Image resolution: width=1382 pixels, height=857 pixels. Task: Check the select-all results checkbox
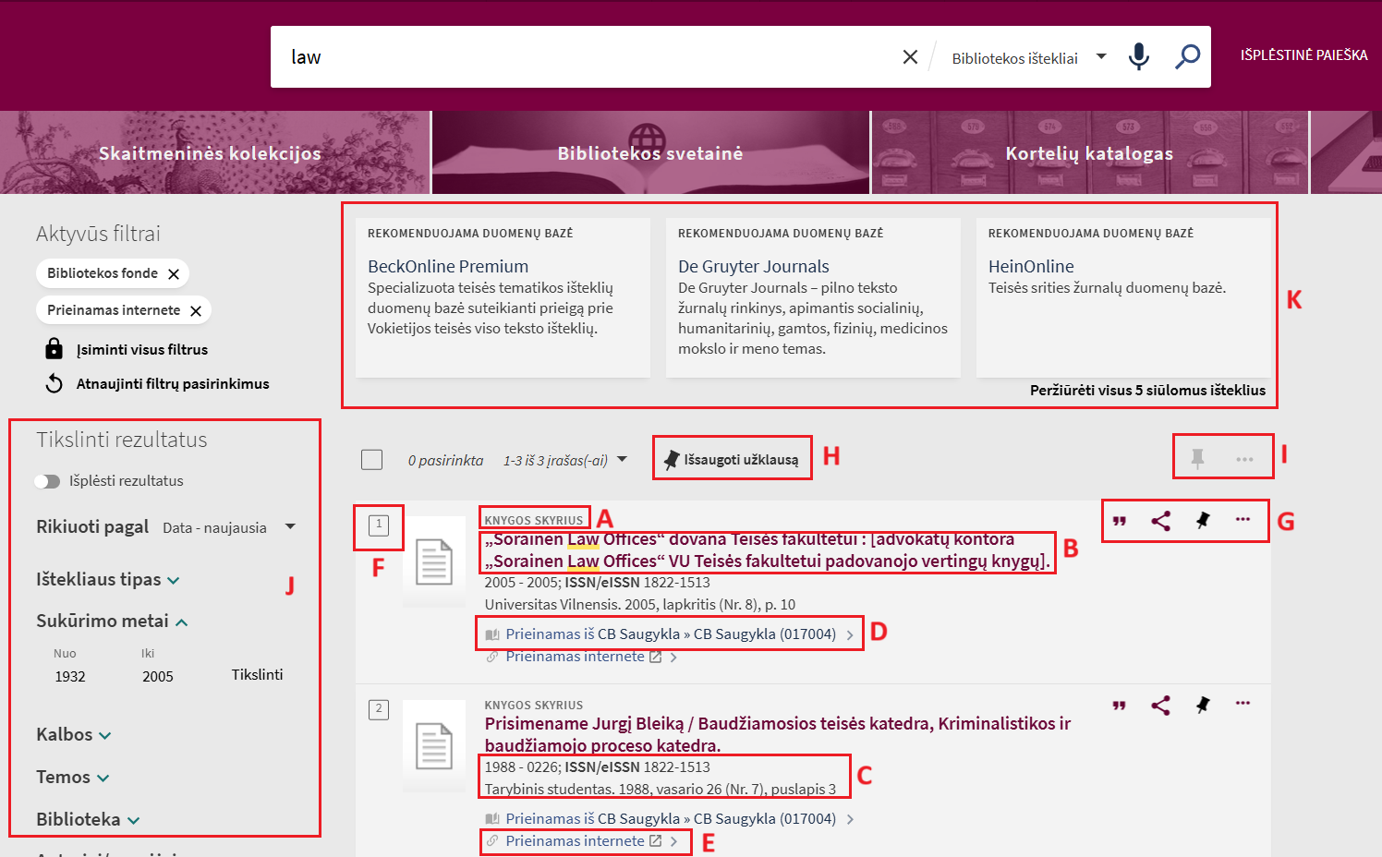(x=371, y=458)
